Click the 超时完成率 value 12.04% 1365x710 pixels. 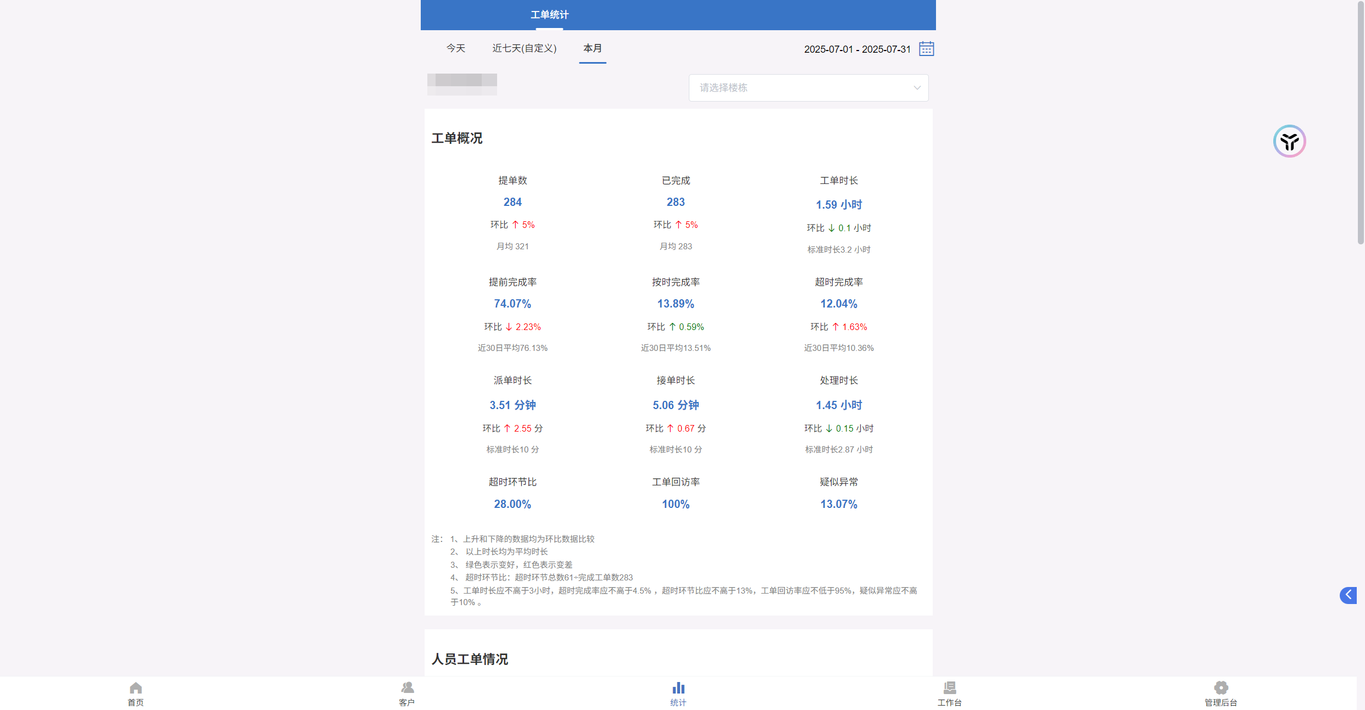point(838,304)
